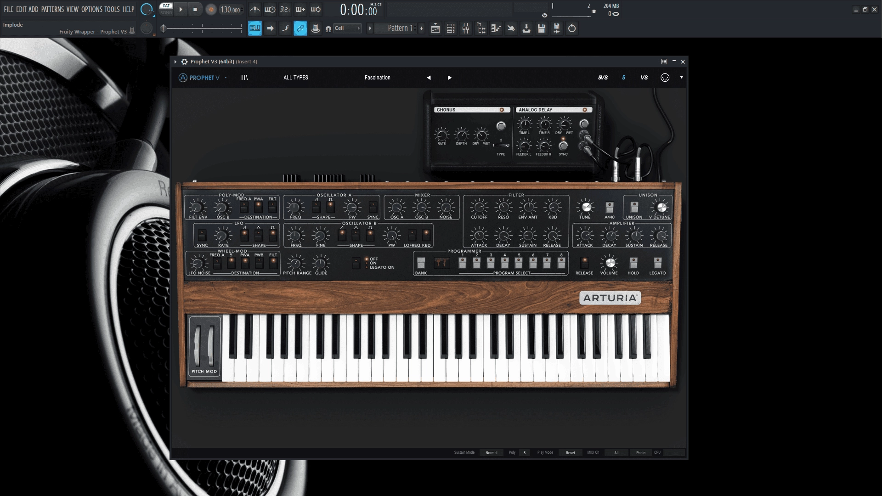Viewport: 882px width, 496px height.
Task: Toggle the HOLD switch
Action: click(633, 263)
